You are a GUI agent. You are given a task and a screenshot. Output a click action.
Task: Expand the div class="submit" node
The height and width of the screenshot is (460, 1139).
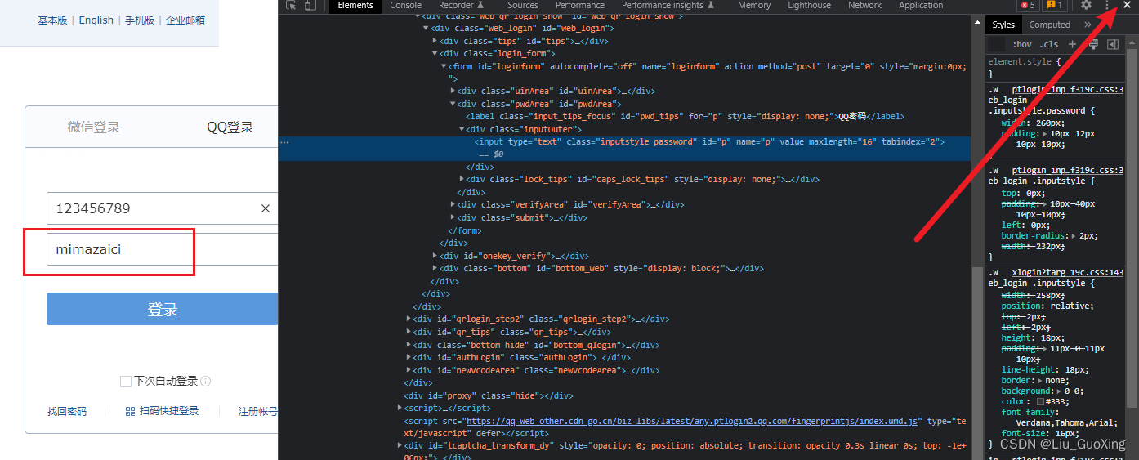tap(453, 217)
